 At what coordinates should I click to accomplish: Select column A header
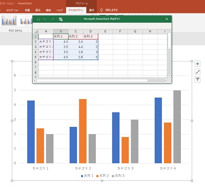click(46, 31)
